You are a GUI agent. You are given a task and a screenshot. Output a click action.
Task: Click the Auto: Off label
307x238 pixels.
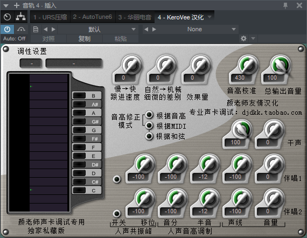click(15, 39)
